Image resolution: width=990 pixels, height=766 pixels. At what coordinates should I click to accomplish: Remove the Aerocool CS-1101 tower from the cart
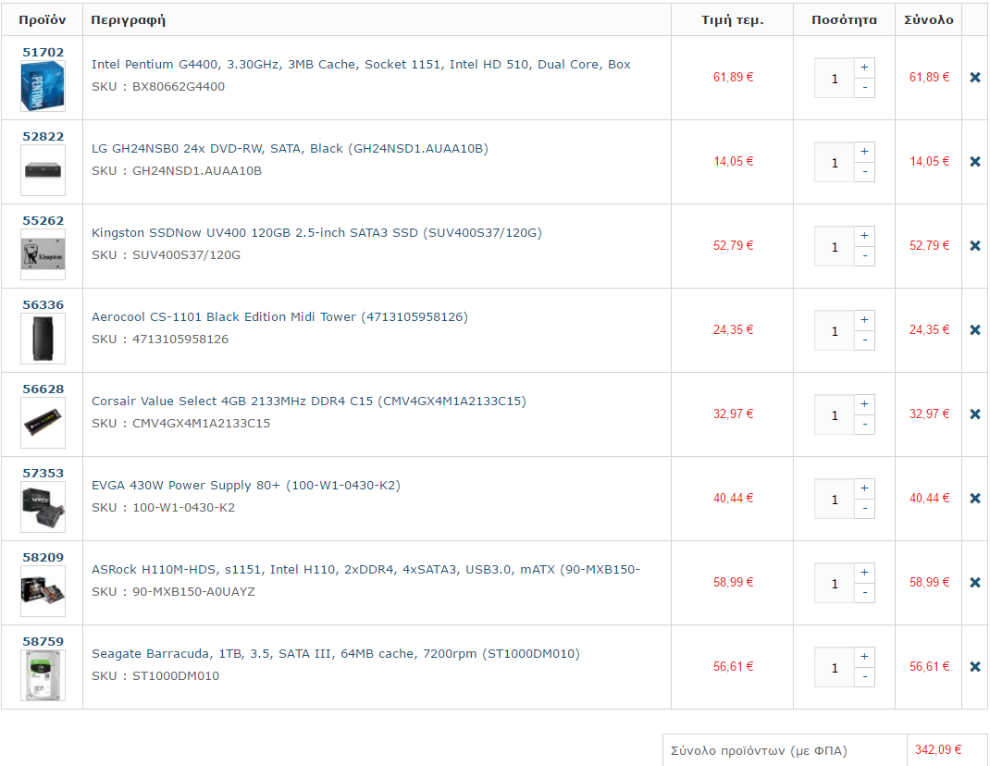[x=975, y=329]
